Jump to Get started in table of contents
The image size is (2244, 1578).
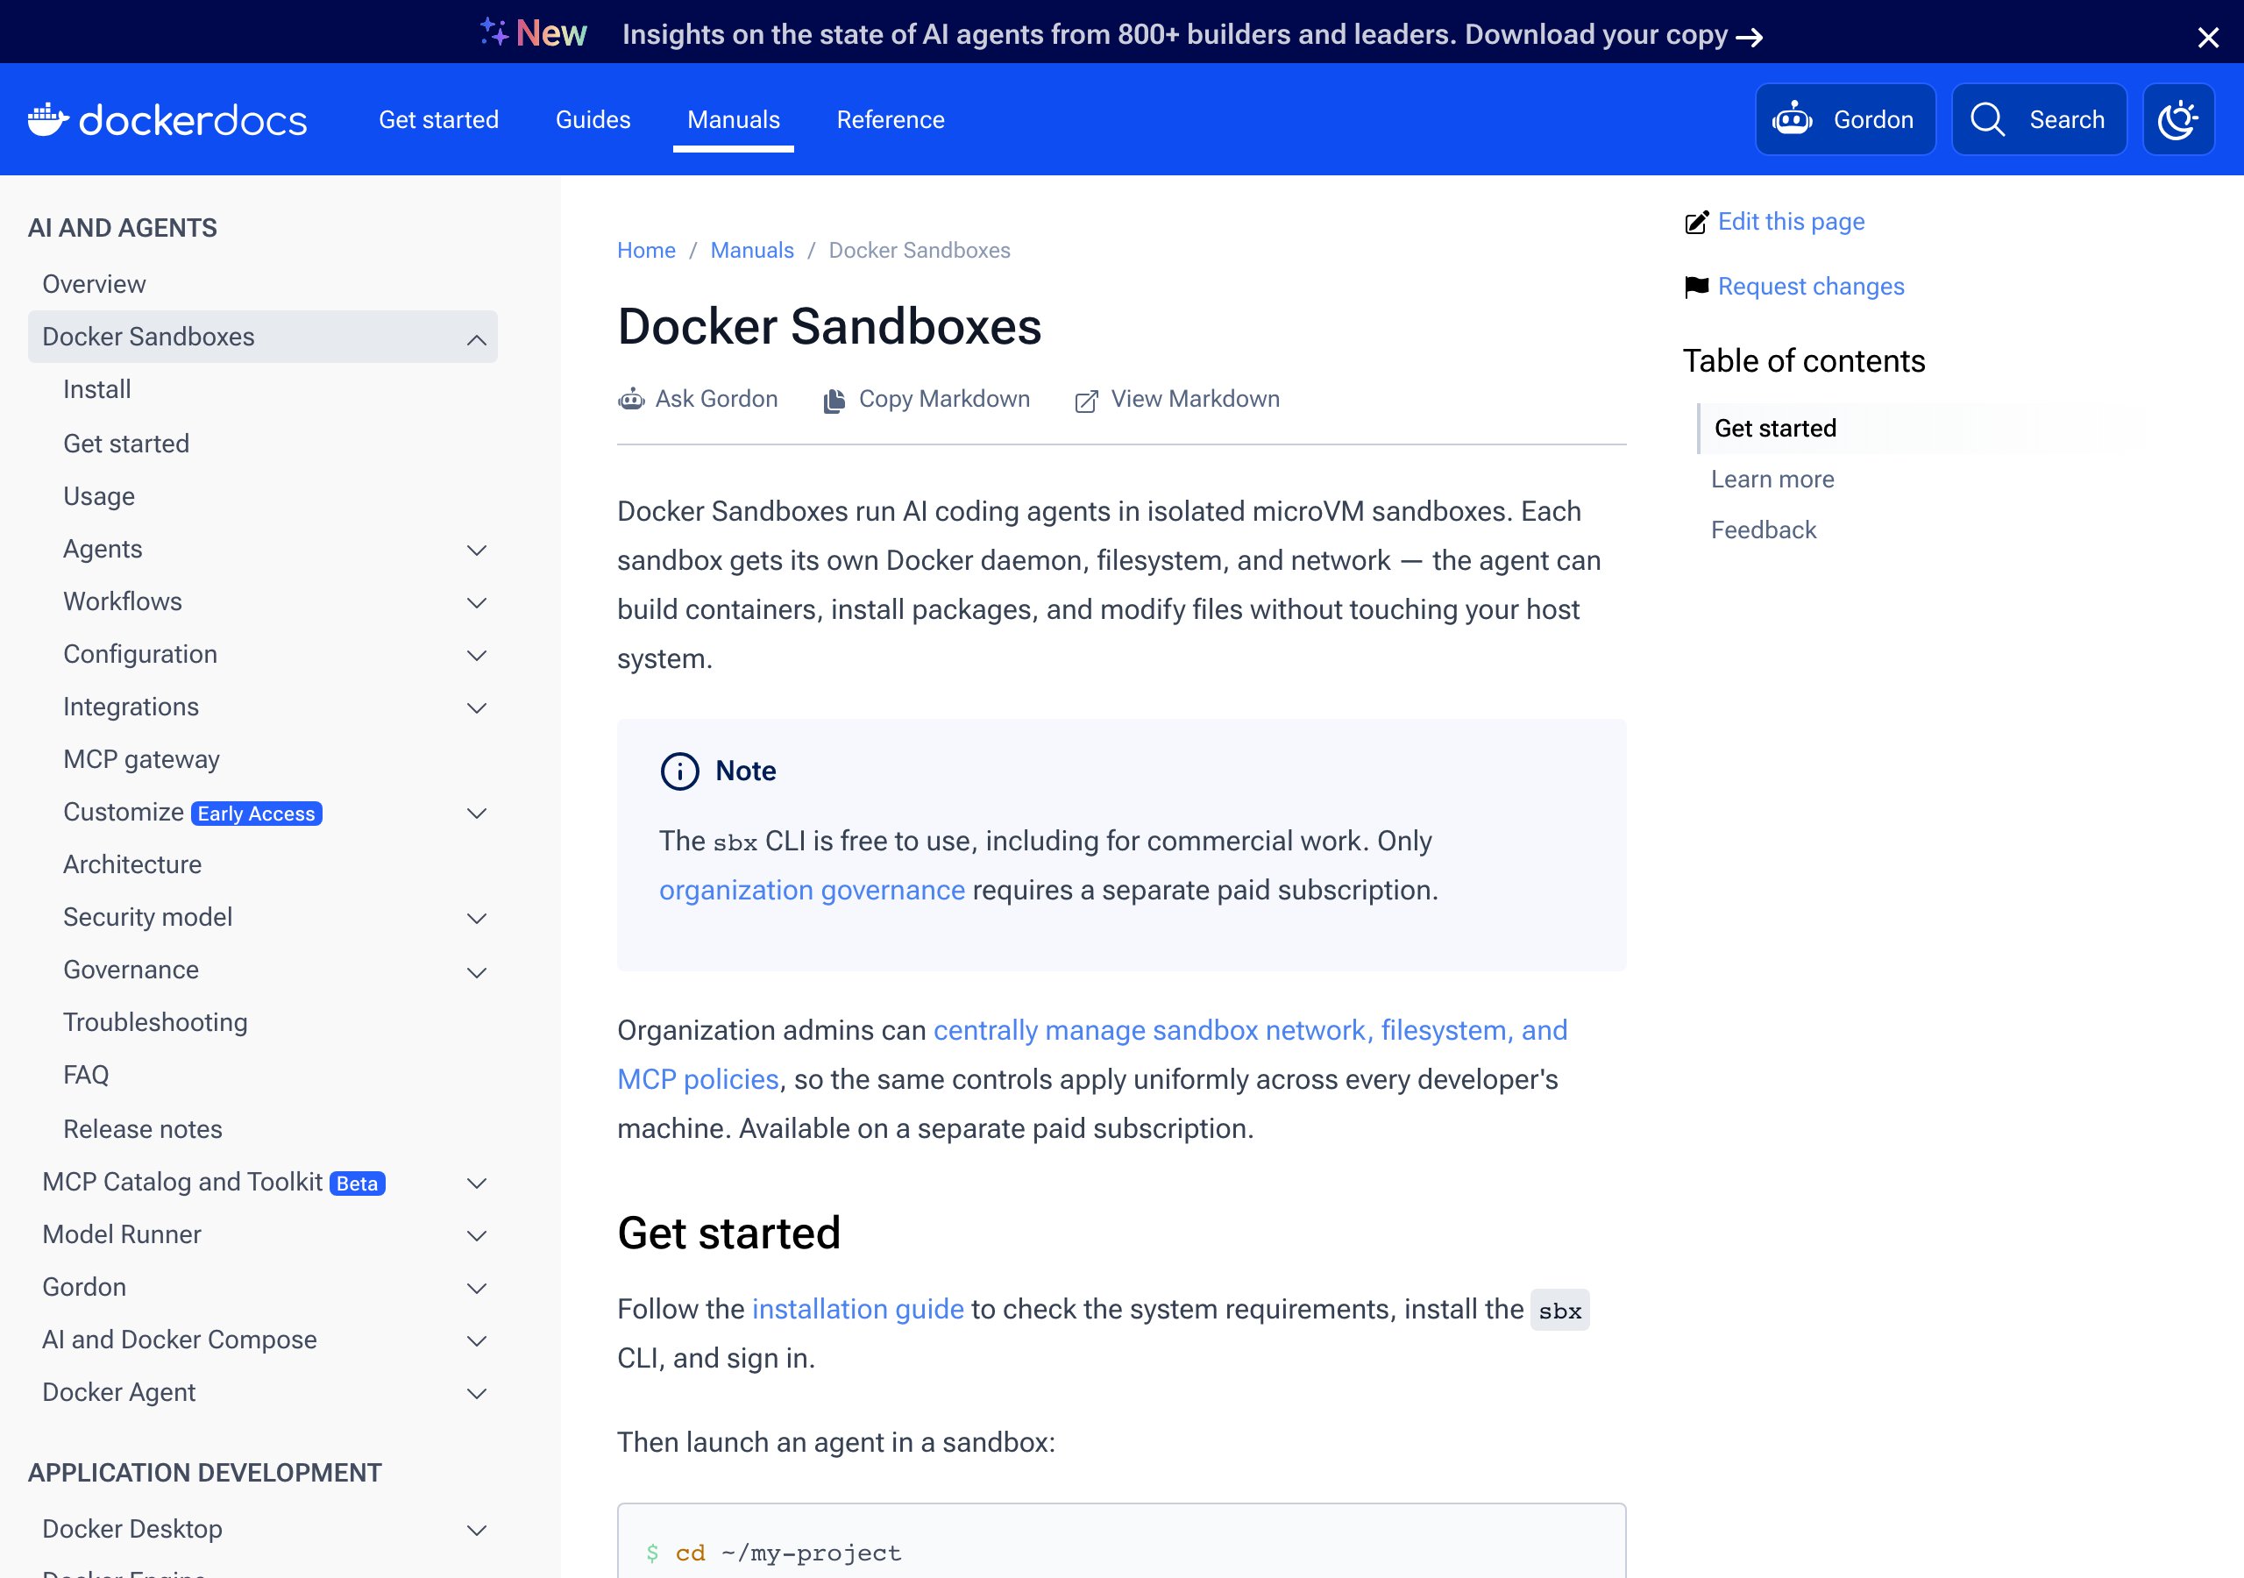tap(1775, 428)
